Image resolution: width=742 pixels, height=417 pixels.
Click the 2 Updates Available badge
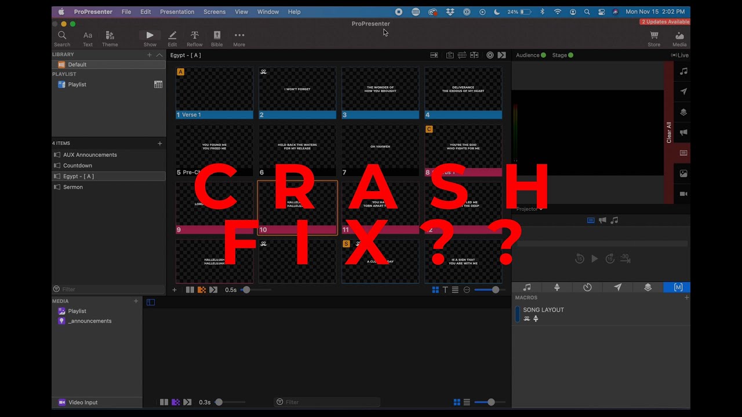[x=665, y=22]
